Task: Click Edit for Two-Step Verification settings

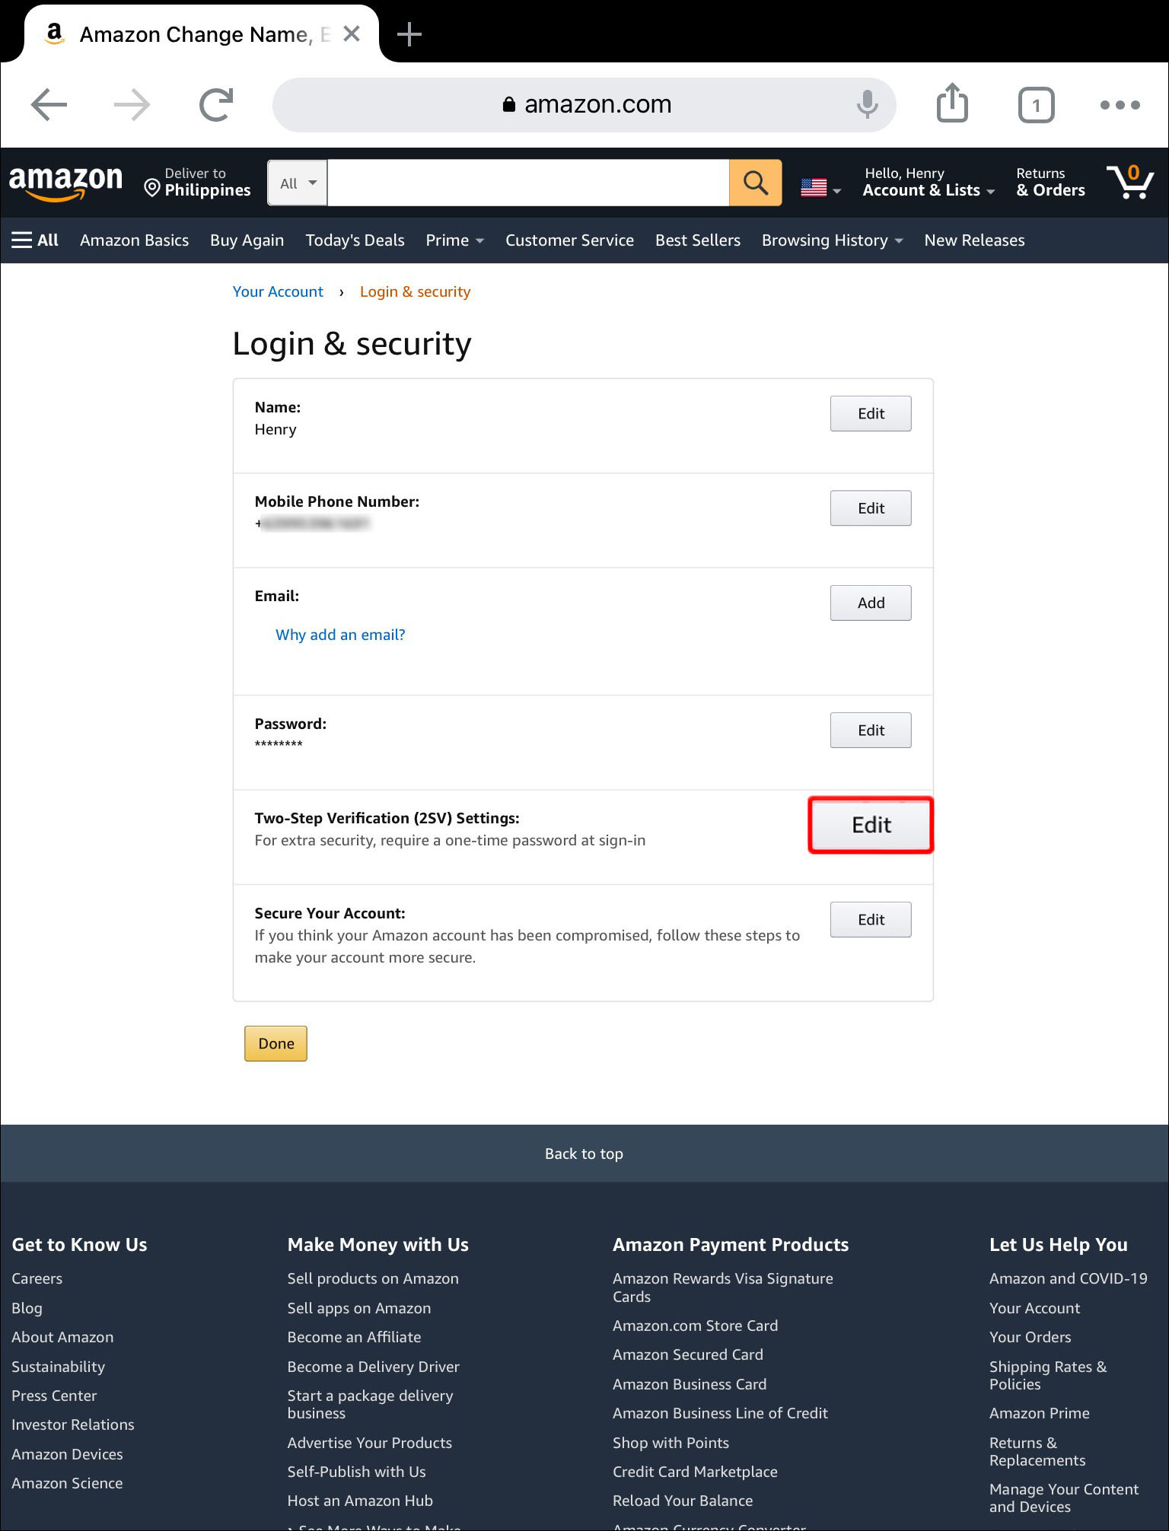Action: (871, 825)
